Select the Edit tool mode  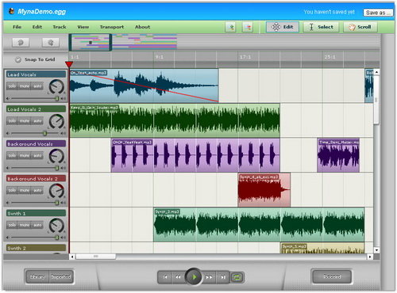(x=283, y=27)
